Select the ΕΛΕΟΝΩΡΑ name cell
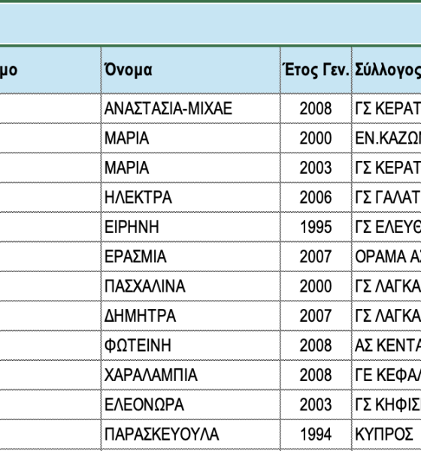Screen dimensions: 421x451 coord(190,404)
